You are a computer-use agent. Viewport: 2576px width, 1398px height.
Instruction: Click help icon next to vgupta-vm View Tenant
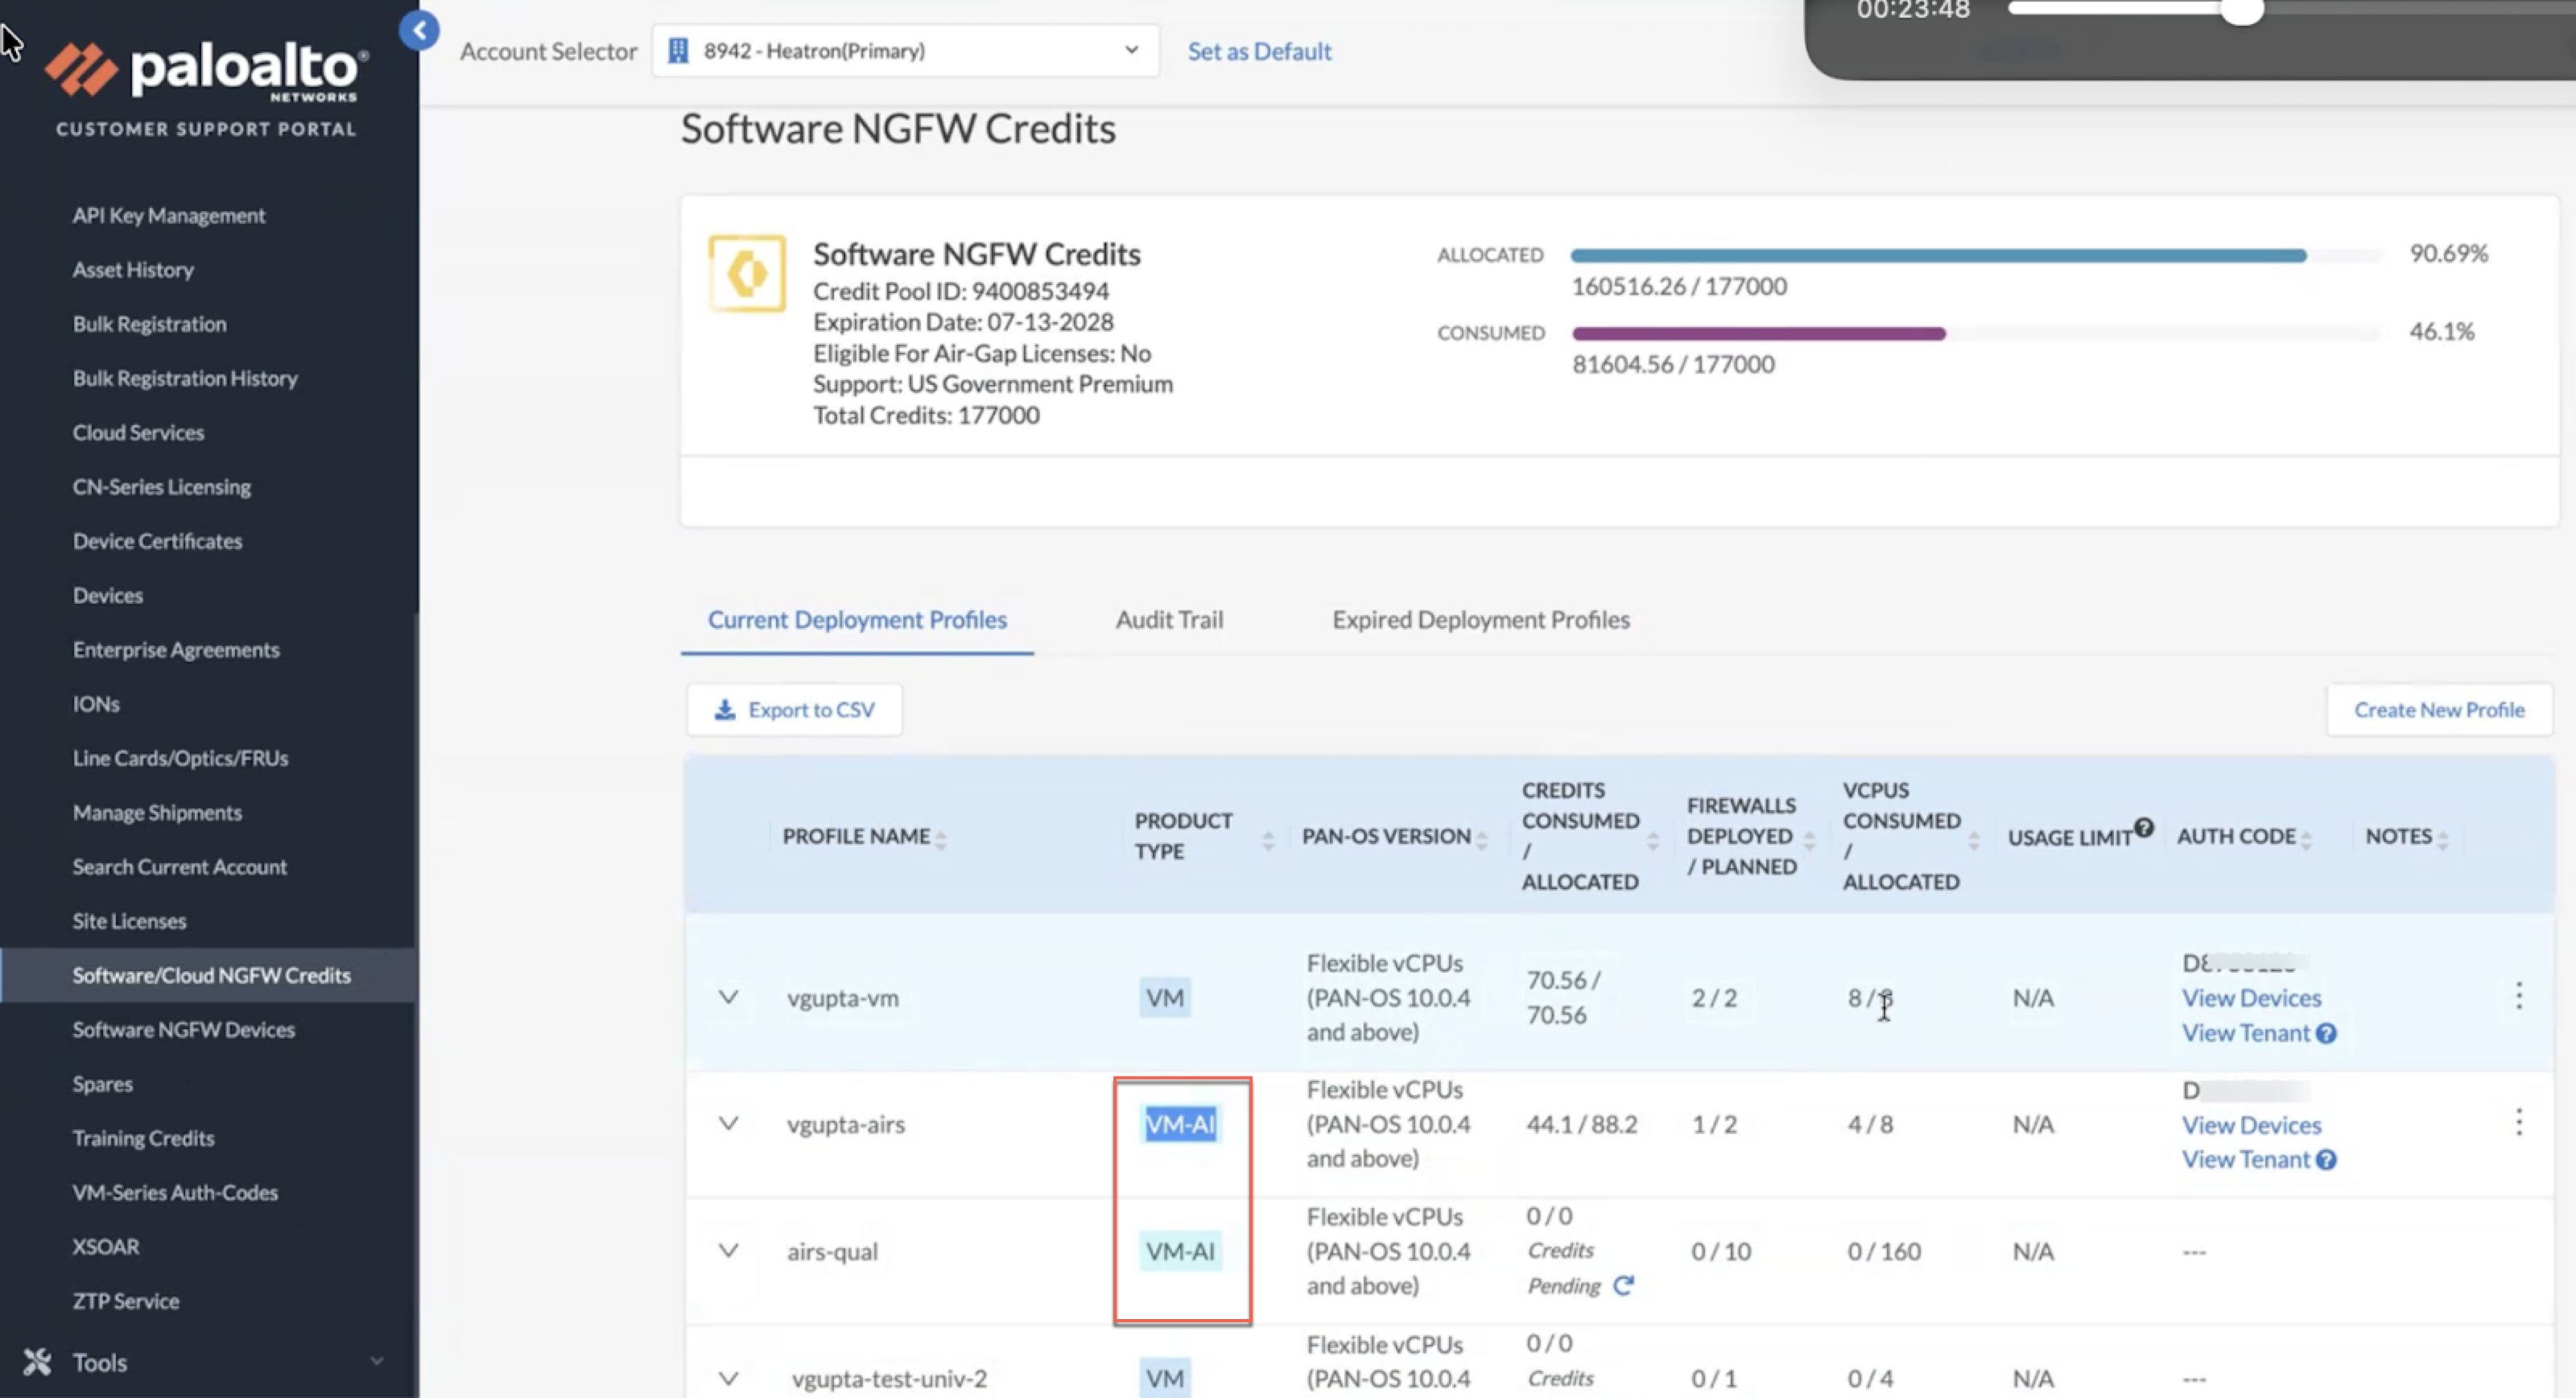click(x=2326, y=1034)
